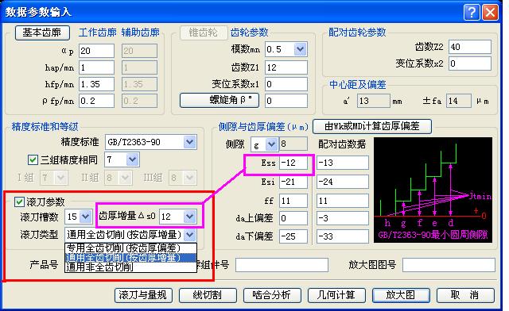The height and width of the screenshot is (311, 509).
Task: Click the 螺旋角β° button
Action: [x=220, y=100]
